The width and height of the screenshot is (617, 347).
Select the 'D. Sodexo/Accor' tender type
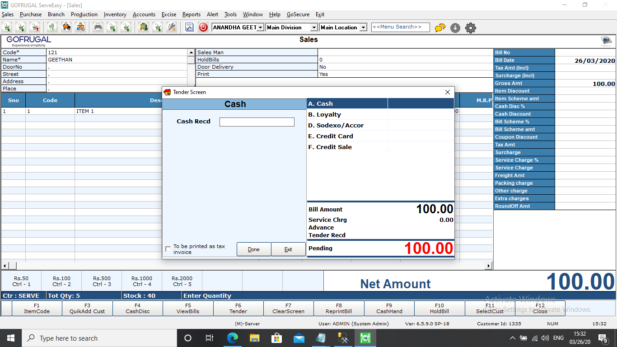click(380, 125)
